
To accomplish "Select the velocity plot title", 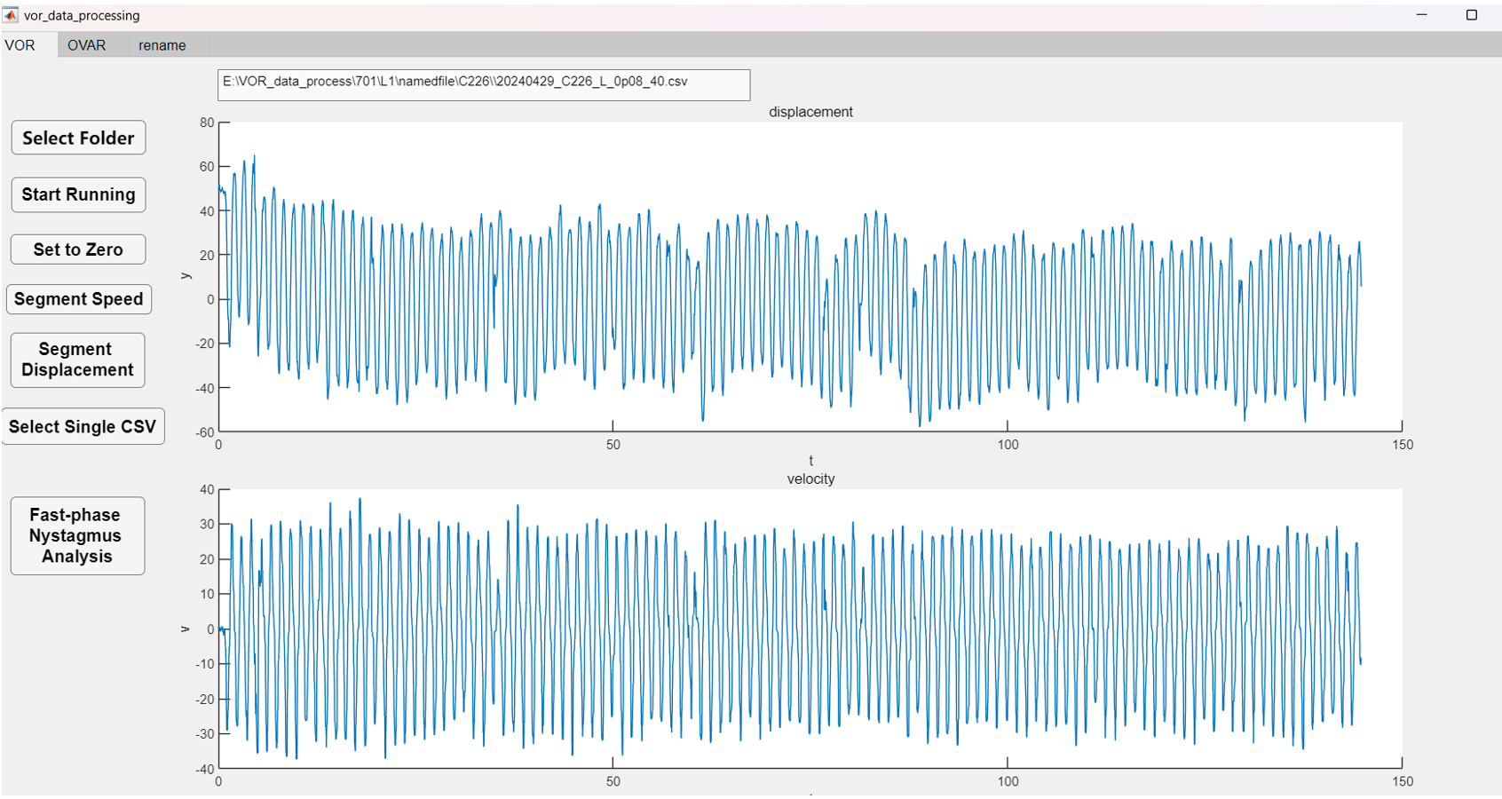I will (x=810, y=479).
